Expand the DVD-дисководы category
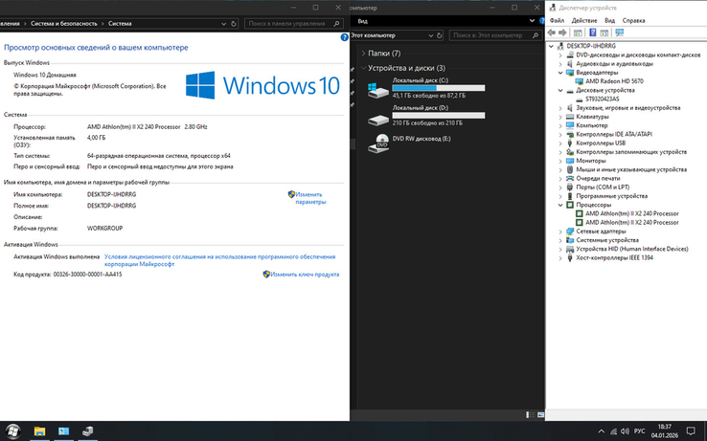 (x=560, y=55)
